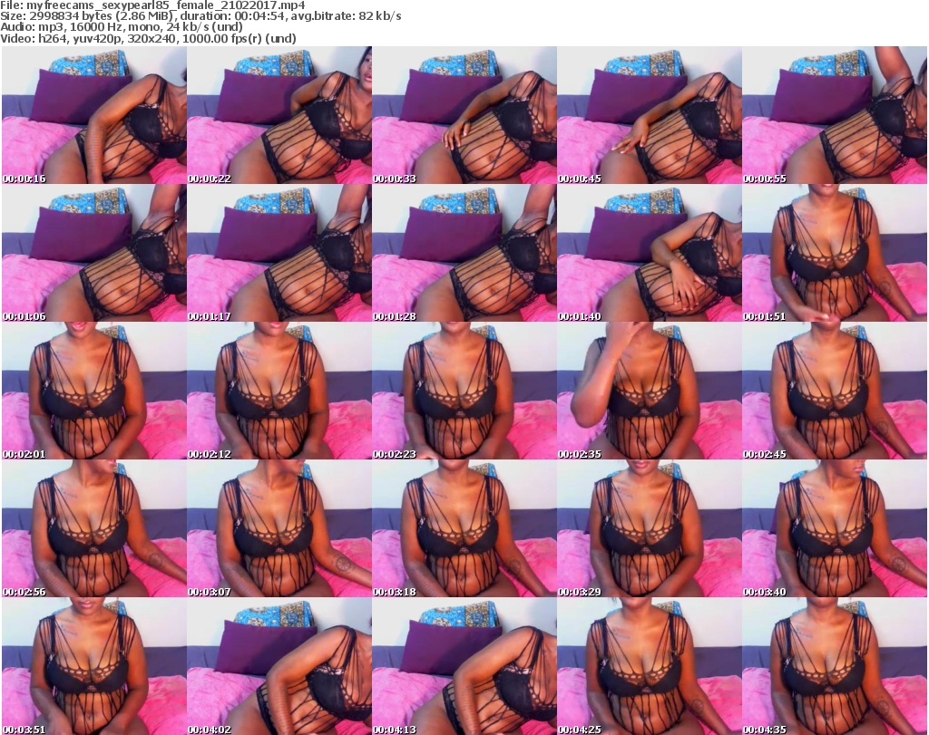Viewport: 929px width, 735px height.
Task: Open the frame at timestamp 00:02:01
Action: point(94,392)
